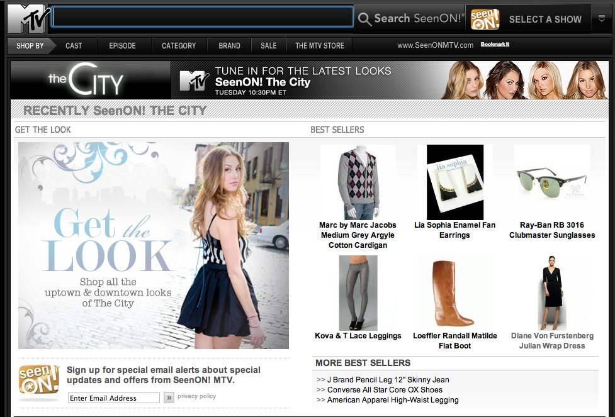
Task: Click the MTV logo in the banner
Action: [195, 81]
